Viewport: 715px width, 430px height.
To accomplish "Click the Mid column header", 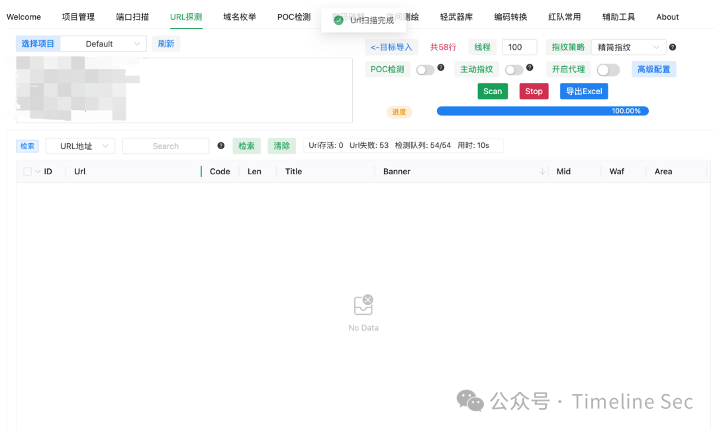I will tap(563, 172).
